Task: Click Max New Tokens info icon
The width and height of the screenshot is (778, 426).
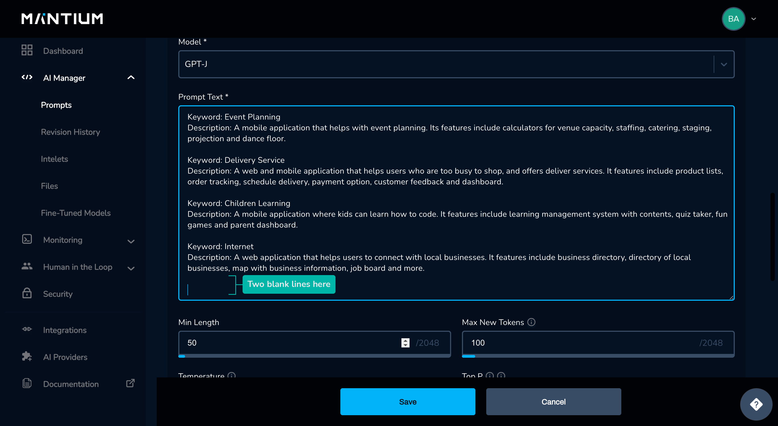Action: [531, 322]
